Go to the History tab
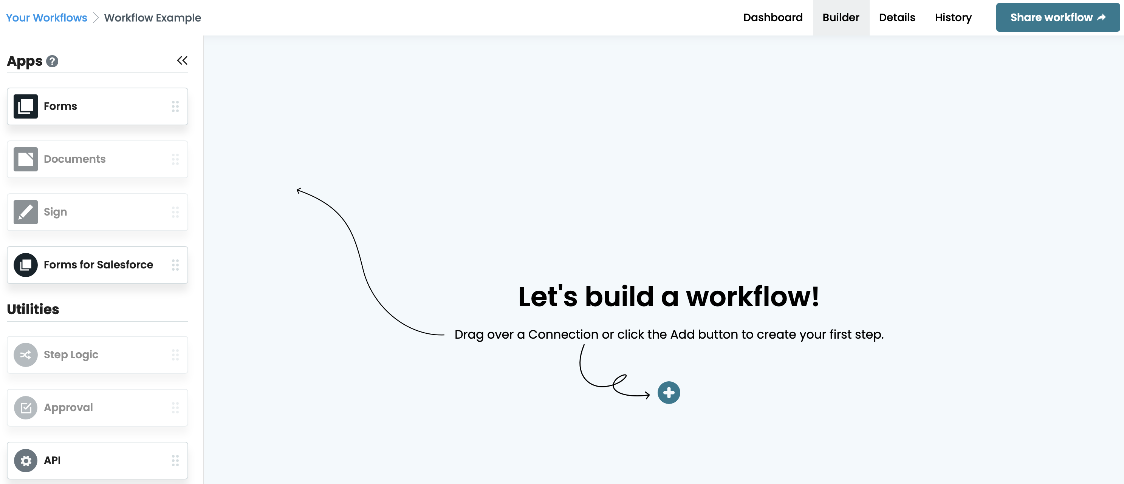 (953, 17)
